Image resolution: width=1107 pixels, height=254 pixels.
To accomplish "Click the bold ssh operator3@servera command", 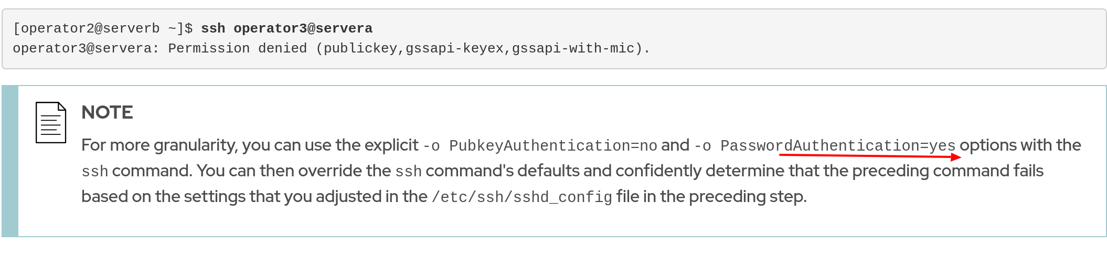I will 286,28.
